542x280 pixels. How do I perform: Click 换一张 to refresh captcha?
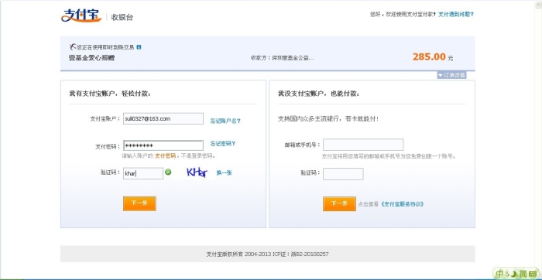pyautogui.click(x=224, y=172)
